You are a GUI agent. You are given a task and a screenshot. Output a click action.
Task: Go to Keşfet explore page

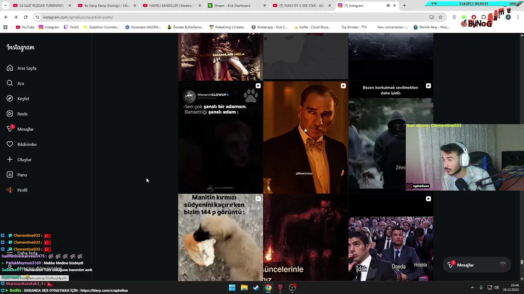18,98
